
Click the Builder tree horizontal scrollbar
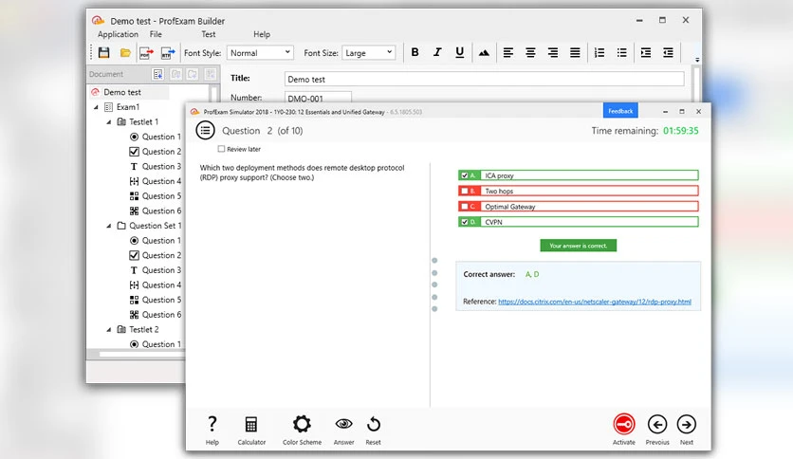[x=142, y=355]
